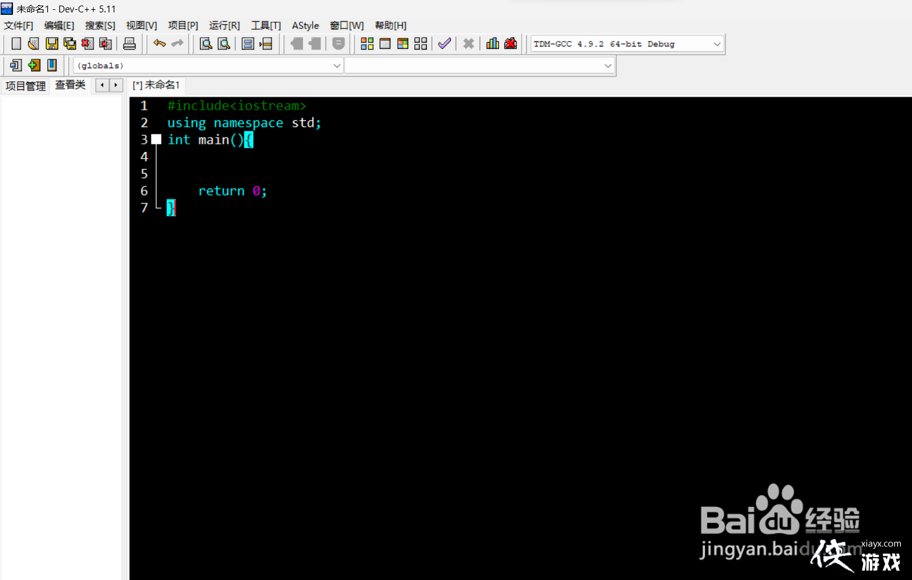Viewport: 912px width, 580px height.
Task: Collapse the main() fold box at line 3
Action: point(156,139)
